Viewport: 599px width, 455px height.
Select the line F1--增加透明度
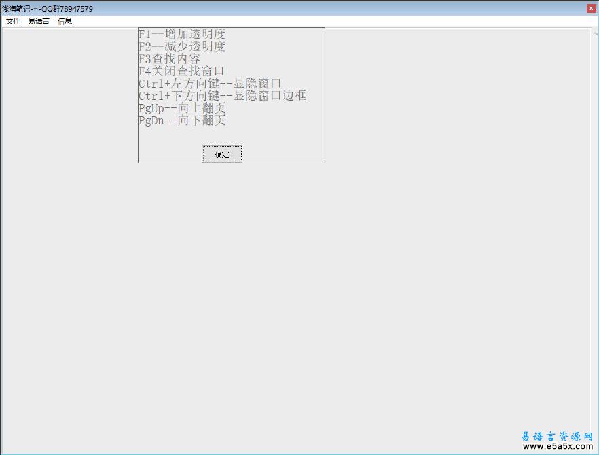[182, 35]
